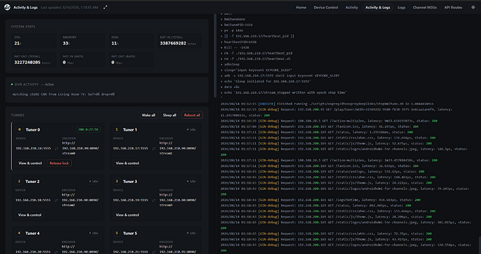Screen dimensions: 481x254
Task: Click Tuner 0 device-encoder swap arrows icon
Action: (56, 148)
